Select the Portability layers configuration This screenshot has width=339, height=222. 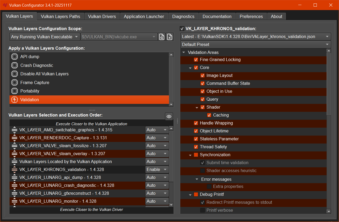(30, 91)
